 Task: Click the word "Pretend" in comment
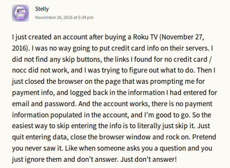click(x=204, y=137)
